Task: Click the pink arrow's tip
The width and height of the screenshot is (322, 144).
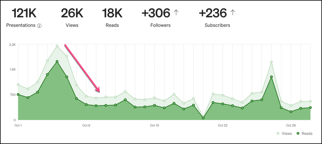Action: pyautogui.click(x=100, y=92)
